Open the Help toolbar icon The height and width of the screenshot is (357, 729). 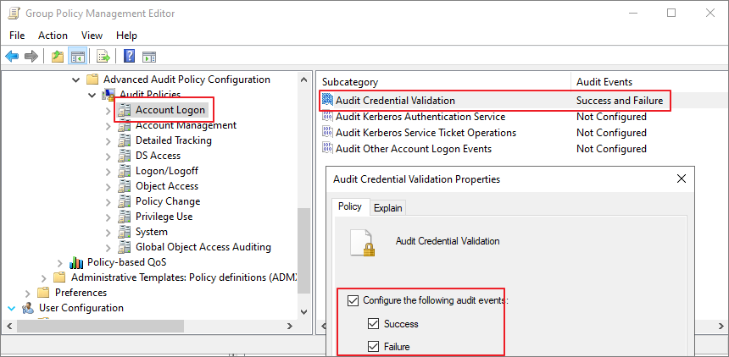(x=129, y=57)
